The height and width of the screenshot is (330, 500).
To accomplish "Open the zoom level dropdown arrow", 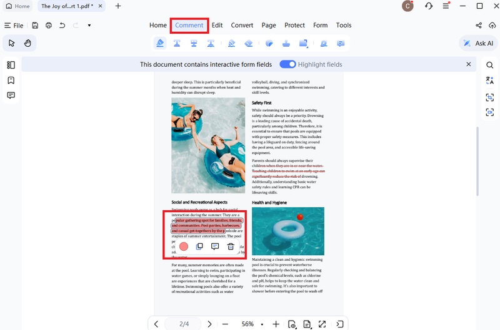I will 262,324.
